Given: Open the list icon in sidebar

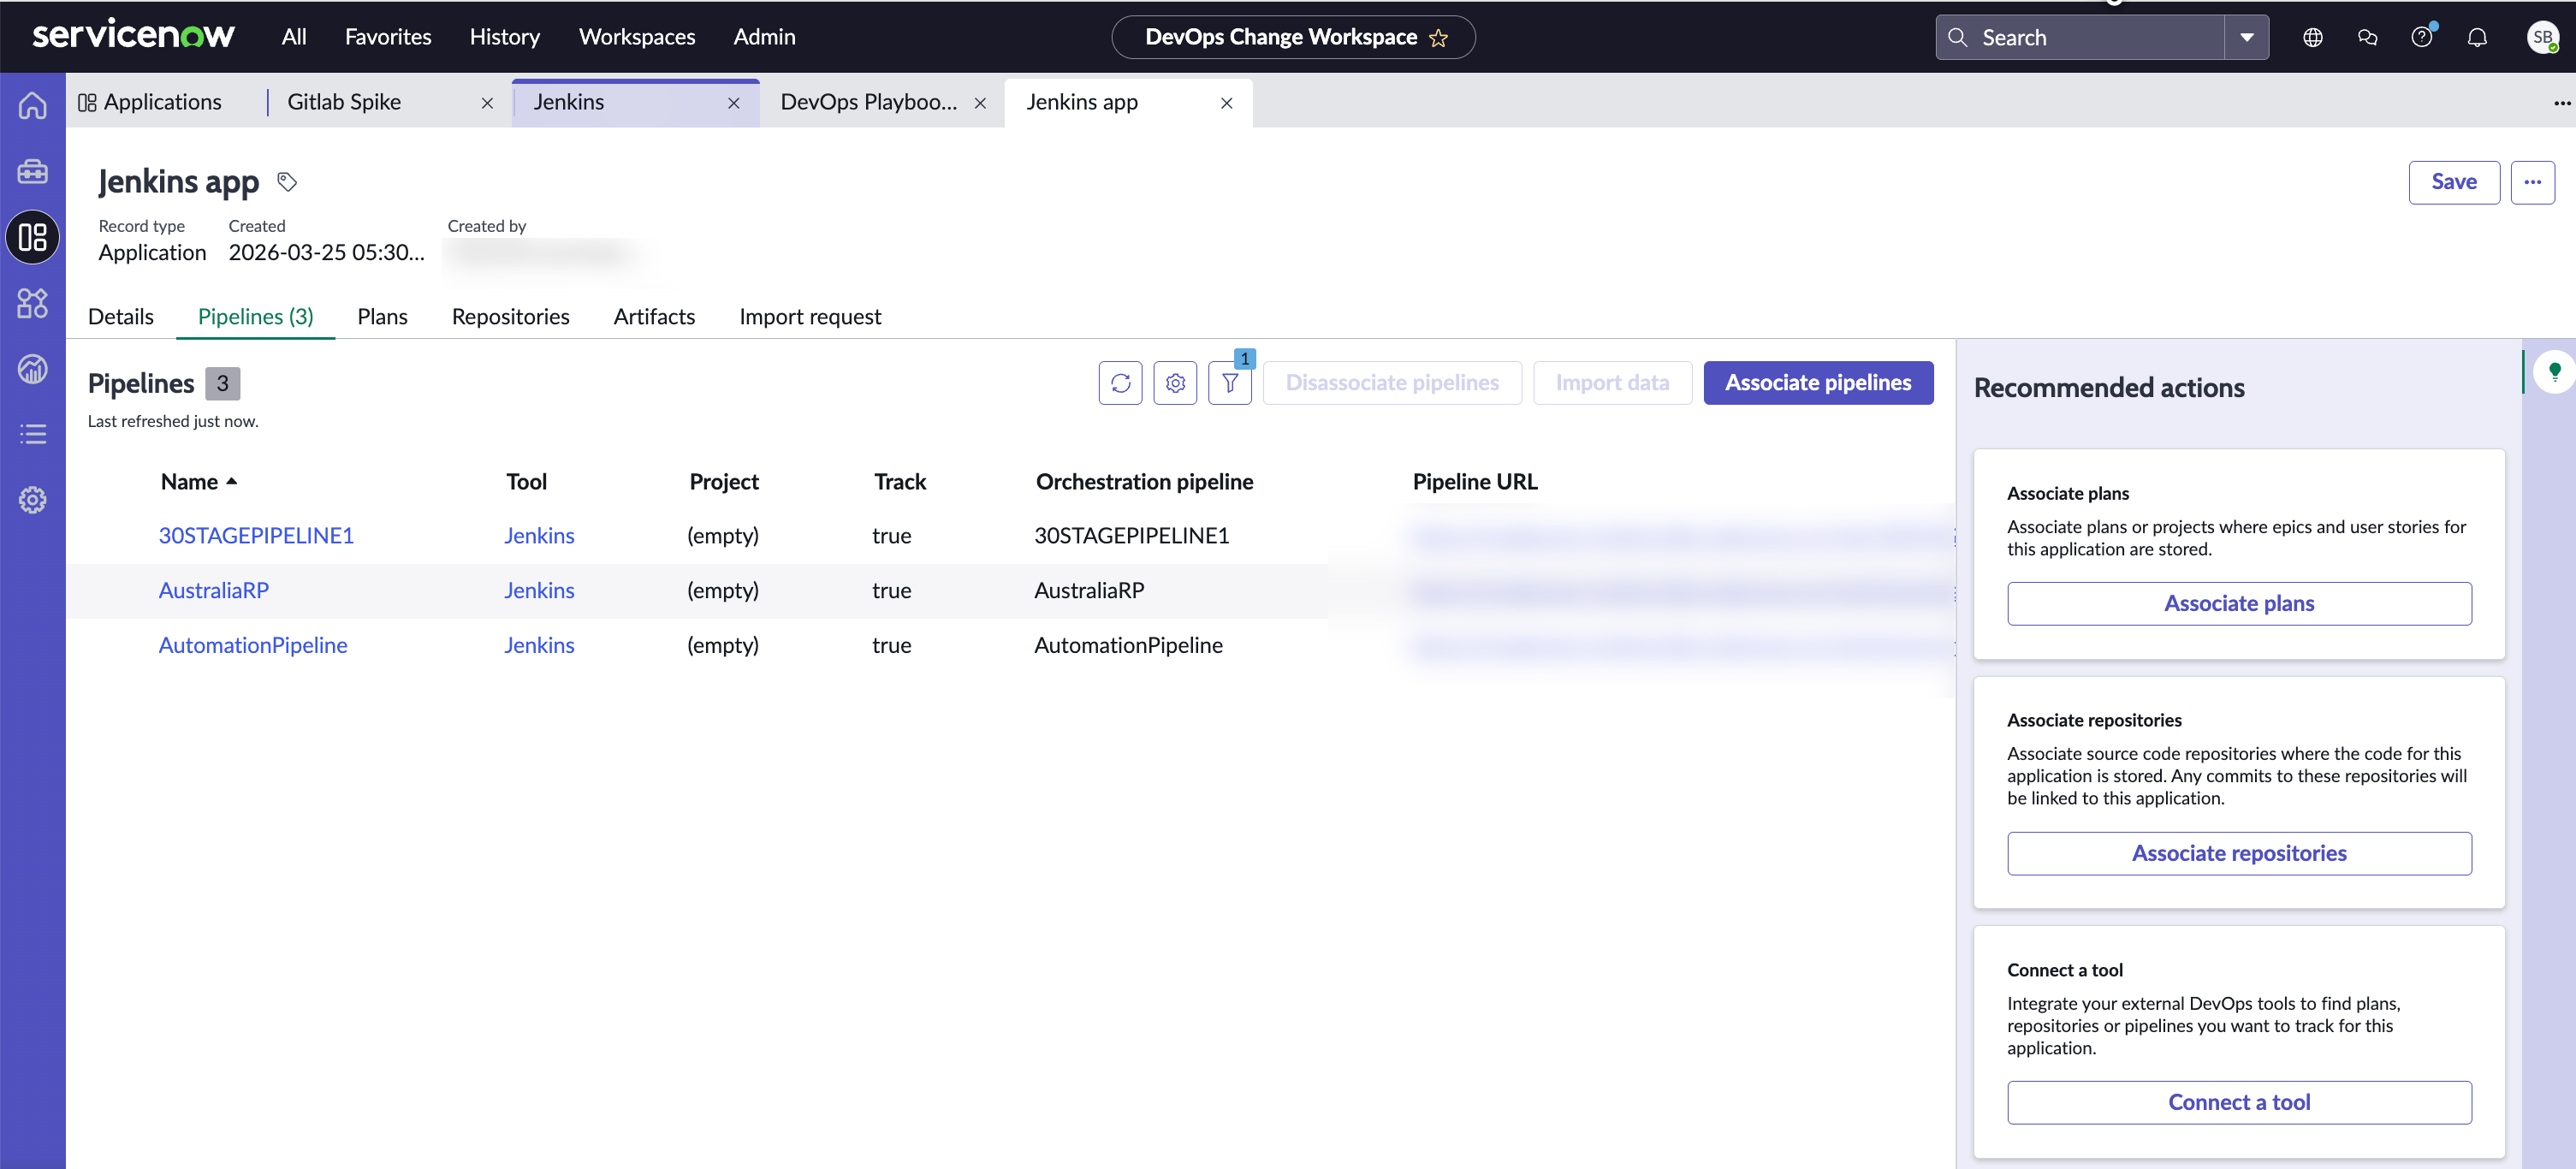Looking at the screenshot, I should pyautogui.click(x=32, y=434).
